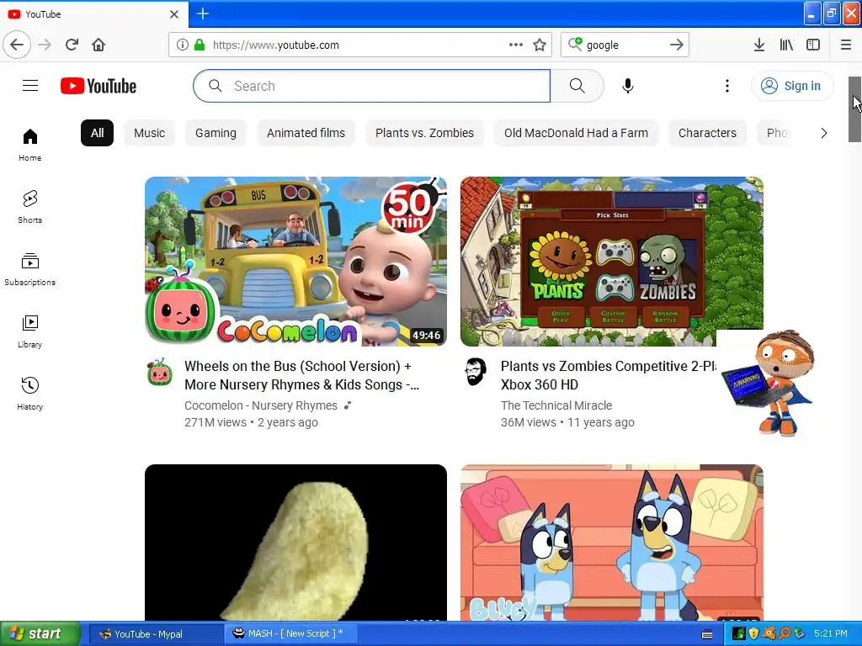Click the search engine icon in the google search box

tap(575, 44)
